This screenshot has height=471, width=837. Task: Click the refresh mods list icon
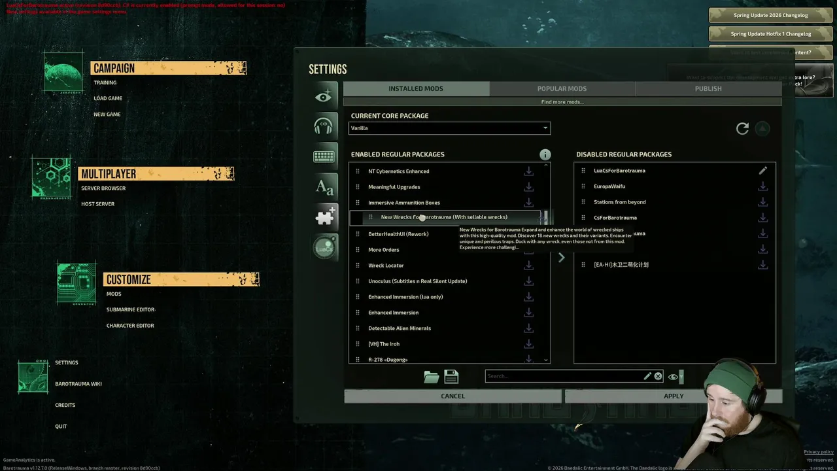tap(742, 129)
